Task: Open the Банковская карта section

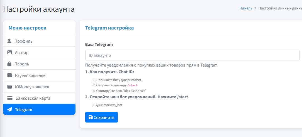Action: (x=33, y=98)
